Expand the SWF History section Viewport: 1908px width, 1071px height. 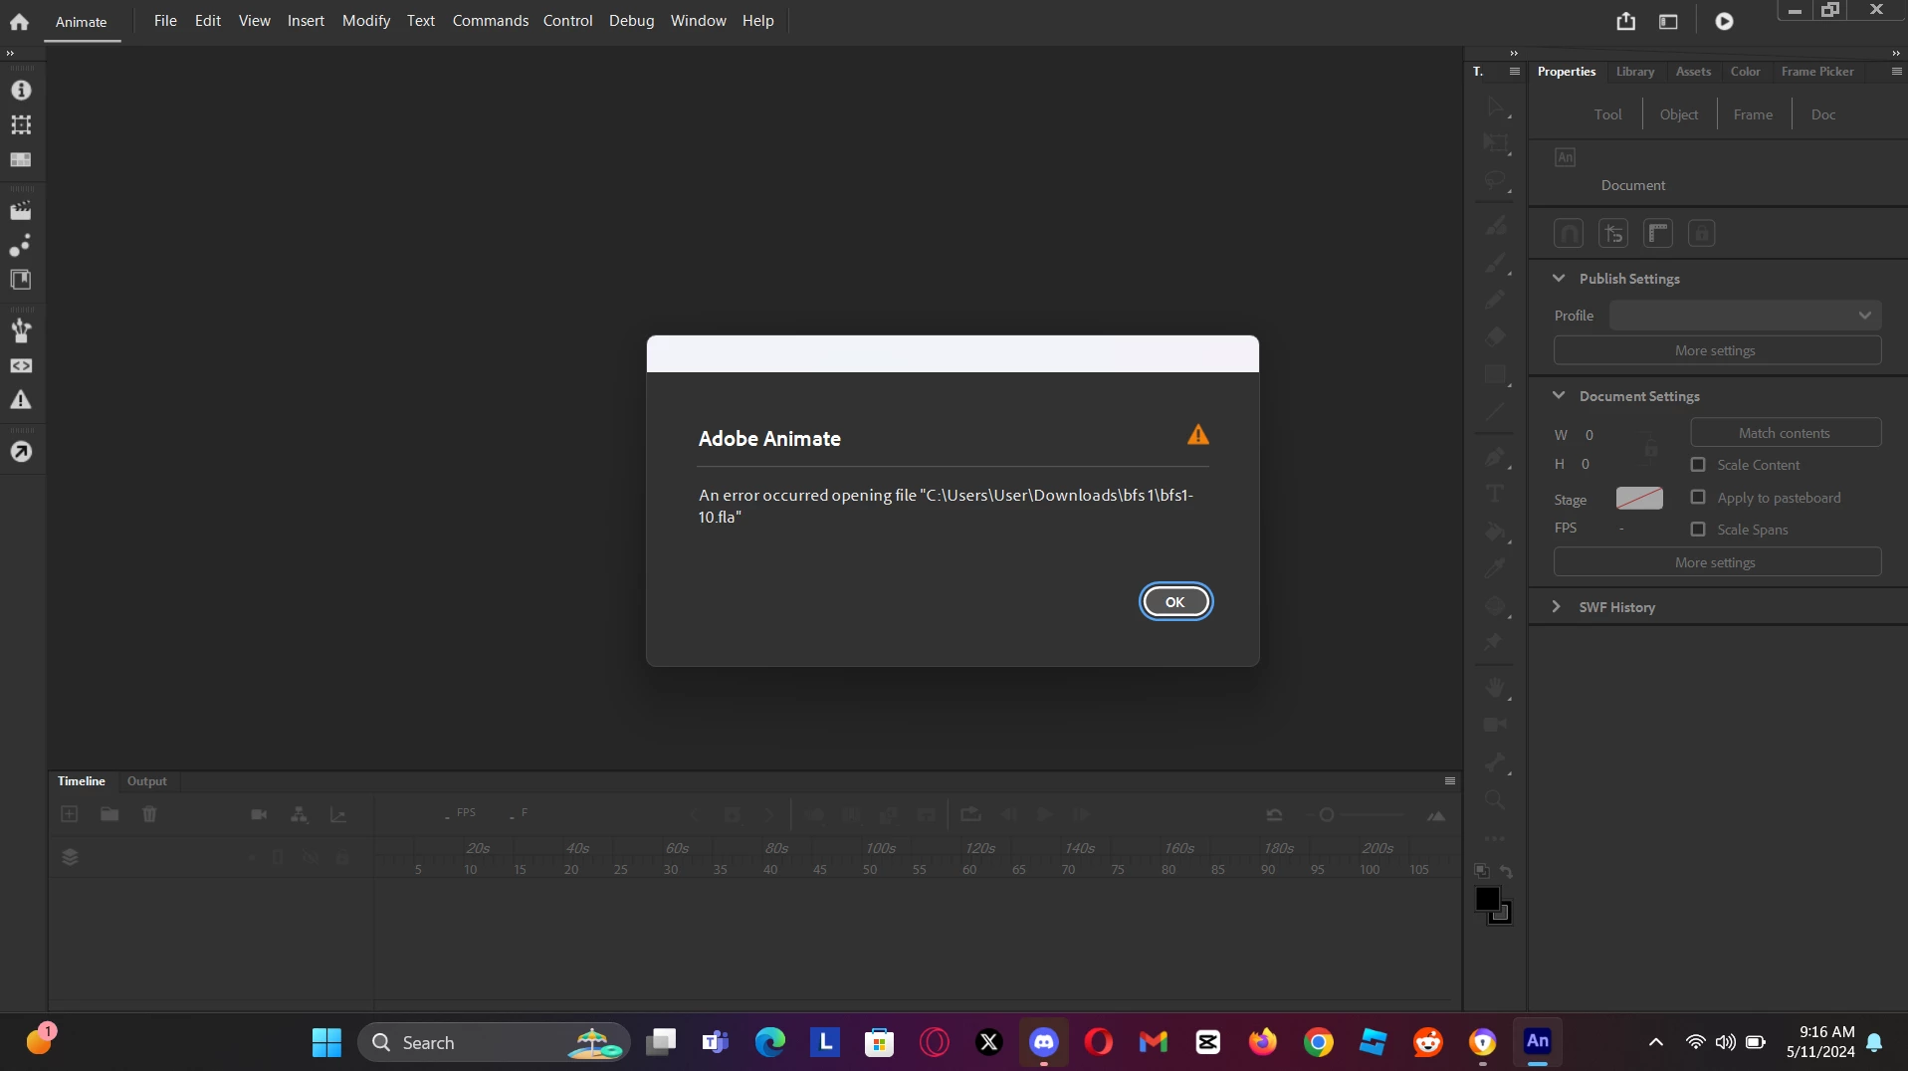pos(1557,606)
